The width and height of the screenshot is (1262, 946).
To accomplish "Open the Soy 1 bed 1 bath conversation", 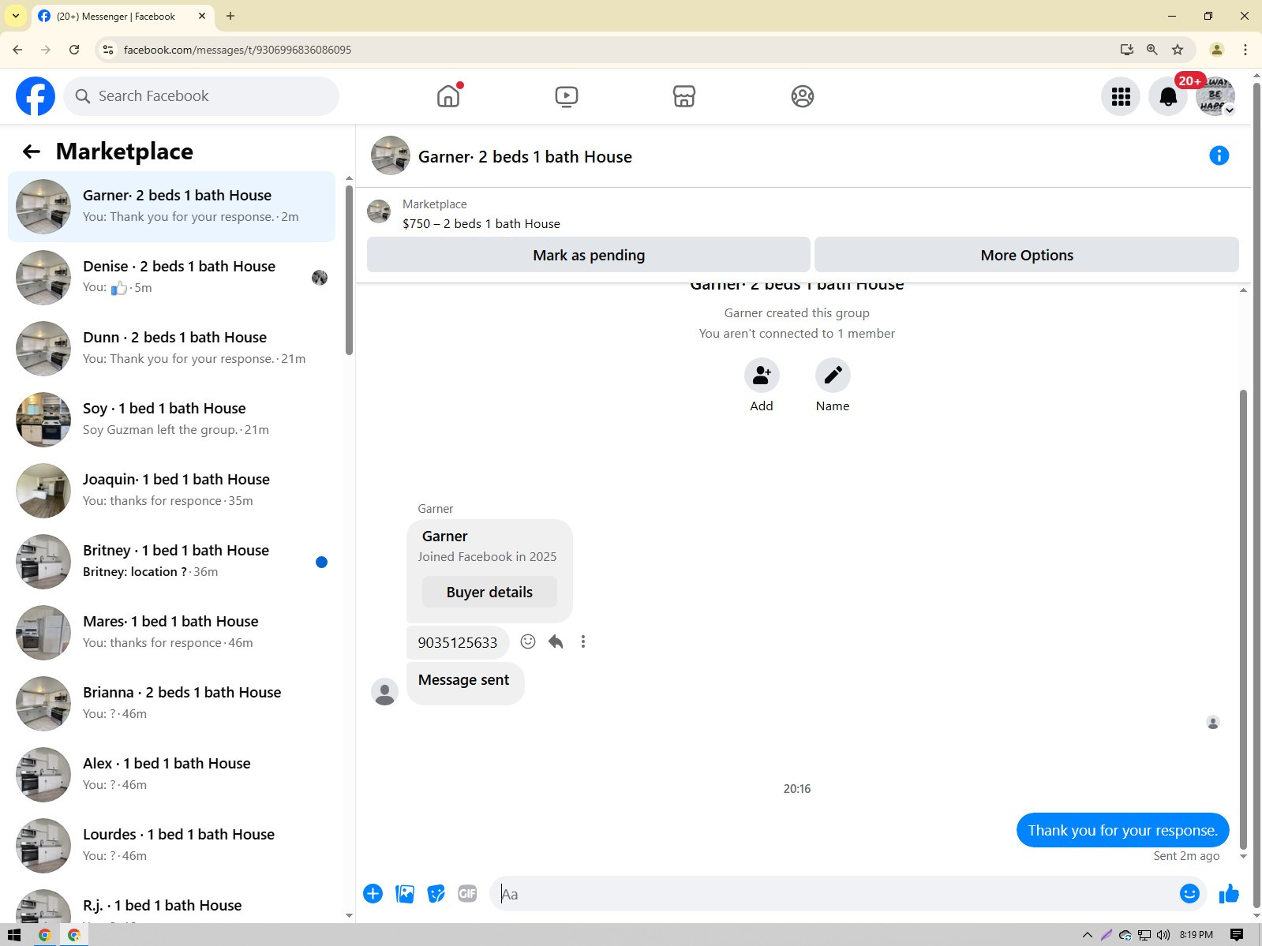I will point(171,420).
